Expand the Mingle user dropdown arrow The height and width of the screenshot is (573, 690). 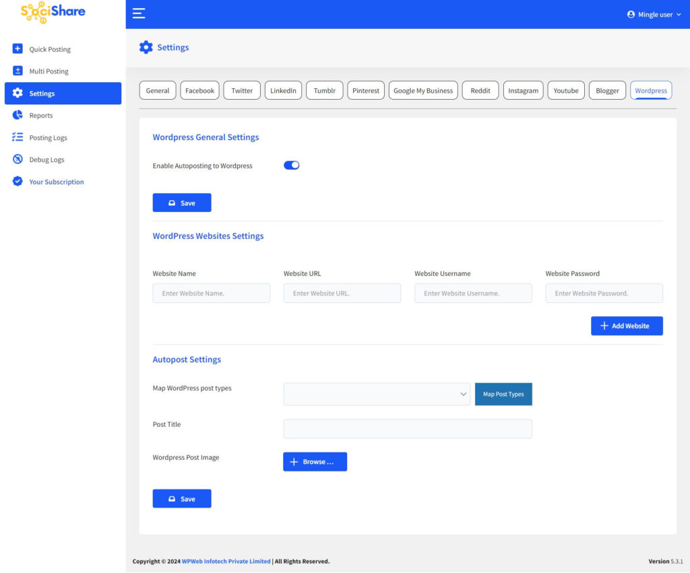(x=679, y=15)
